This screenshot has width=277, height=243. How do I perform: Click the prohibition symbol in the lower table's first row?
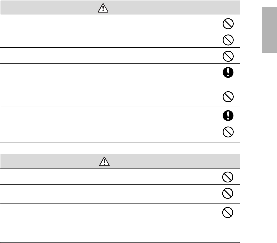[227, 177]
